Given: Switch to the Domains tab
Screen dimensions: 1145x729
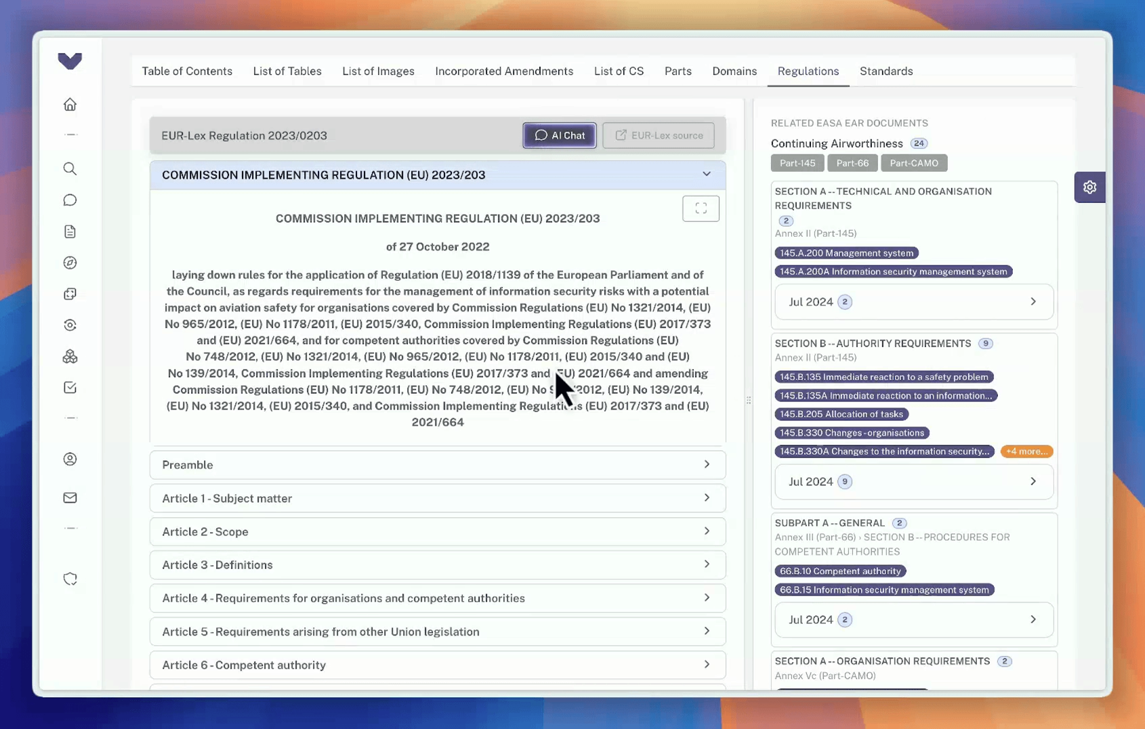Looking at the screenshot, I should tap(734, 71).
